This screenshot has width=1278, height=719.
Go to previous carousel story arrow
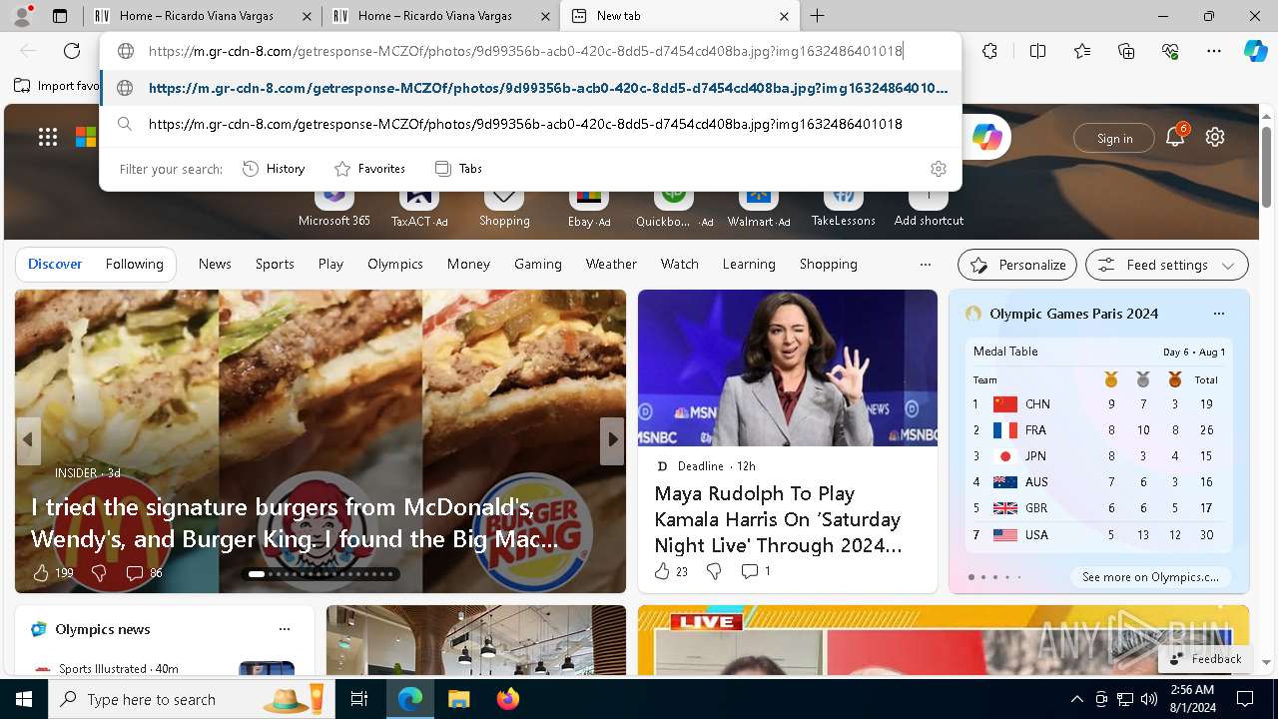tap(28, 439)
